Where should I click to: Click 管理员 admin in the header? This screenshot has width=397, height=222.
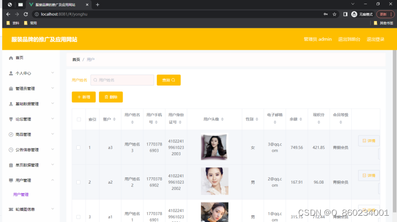coord(318,39)
